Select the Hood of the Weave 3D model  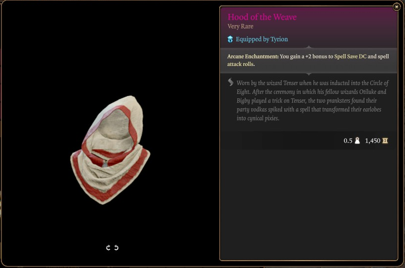(x=110, y=150)
